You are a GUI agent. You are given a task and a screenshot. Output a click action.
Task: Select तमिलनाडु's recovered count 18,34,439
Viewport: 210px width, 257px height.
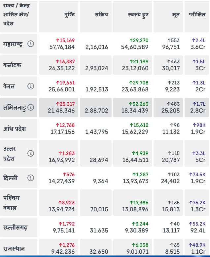tap(135, 111)
